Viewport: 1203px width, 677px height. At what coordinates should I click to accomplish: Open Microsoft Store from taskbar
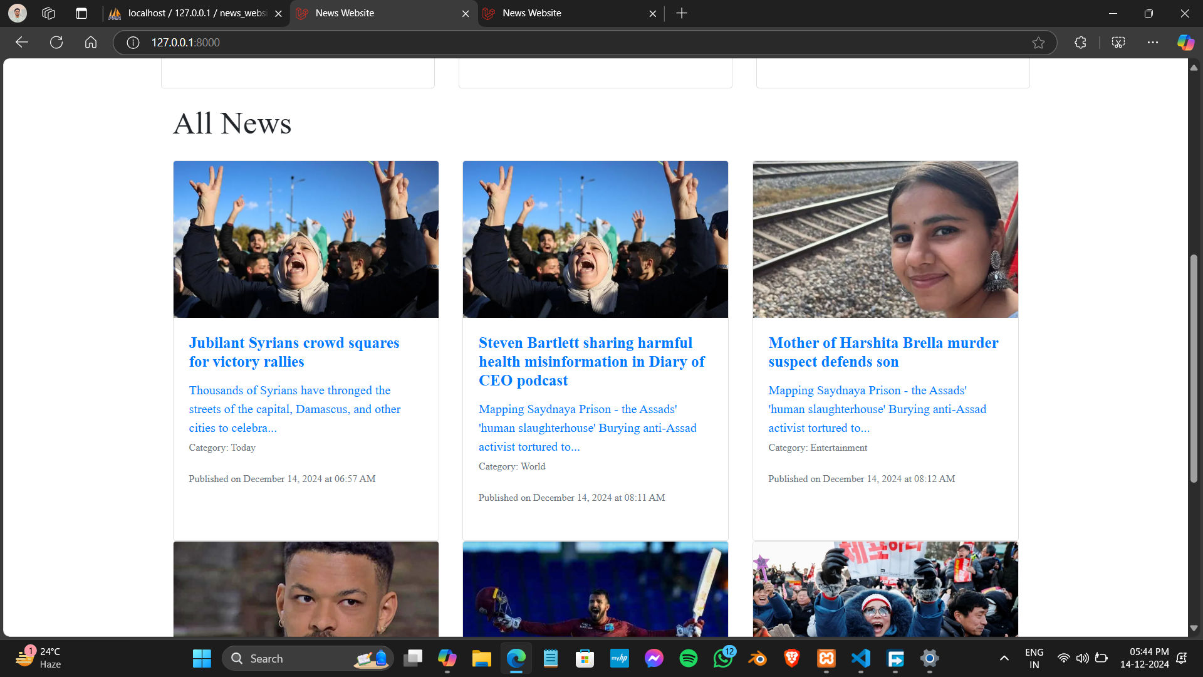point(585,658)
